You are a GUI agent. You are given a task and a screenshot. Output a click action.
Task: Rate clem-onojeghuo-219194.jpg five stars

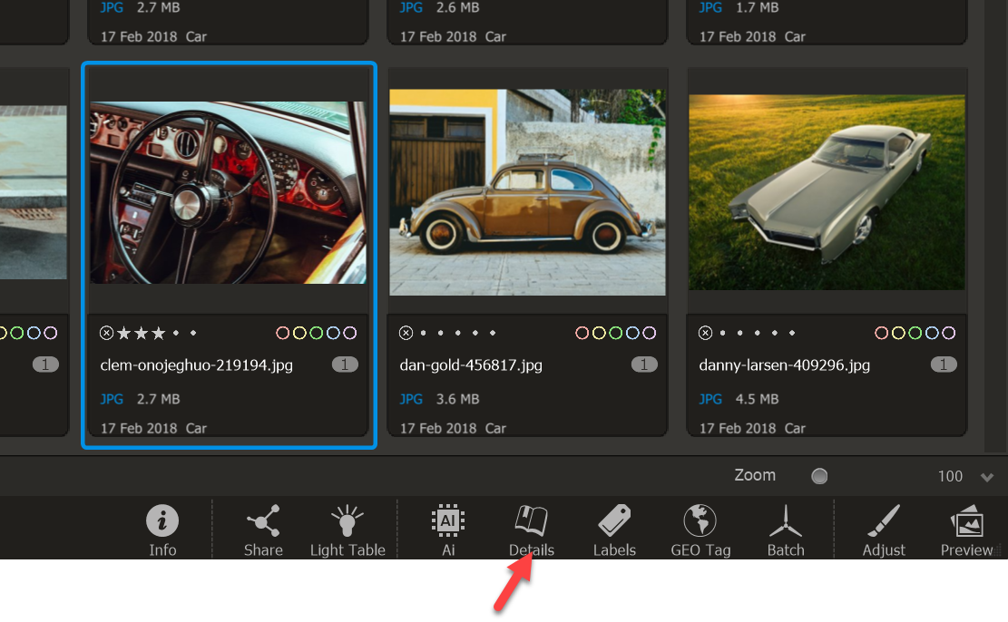(193, 333)
